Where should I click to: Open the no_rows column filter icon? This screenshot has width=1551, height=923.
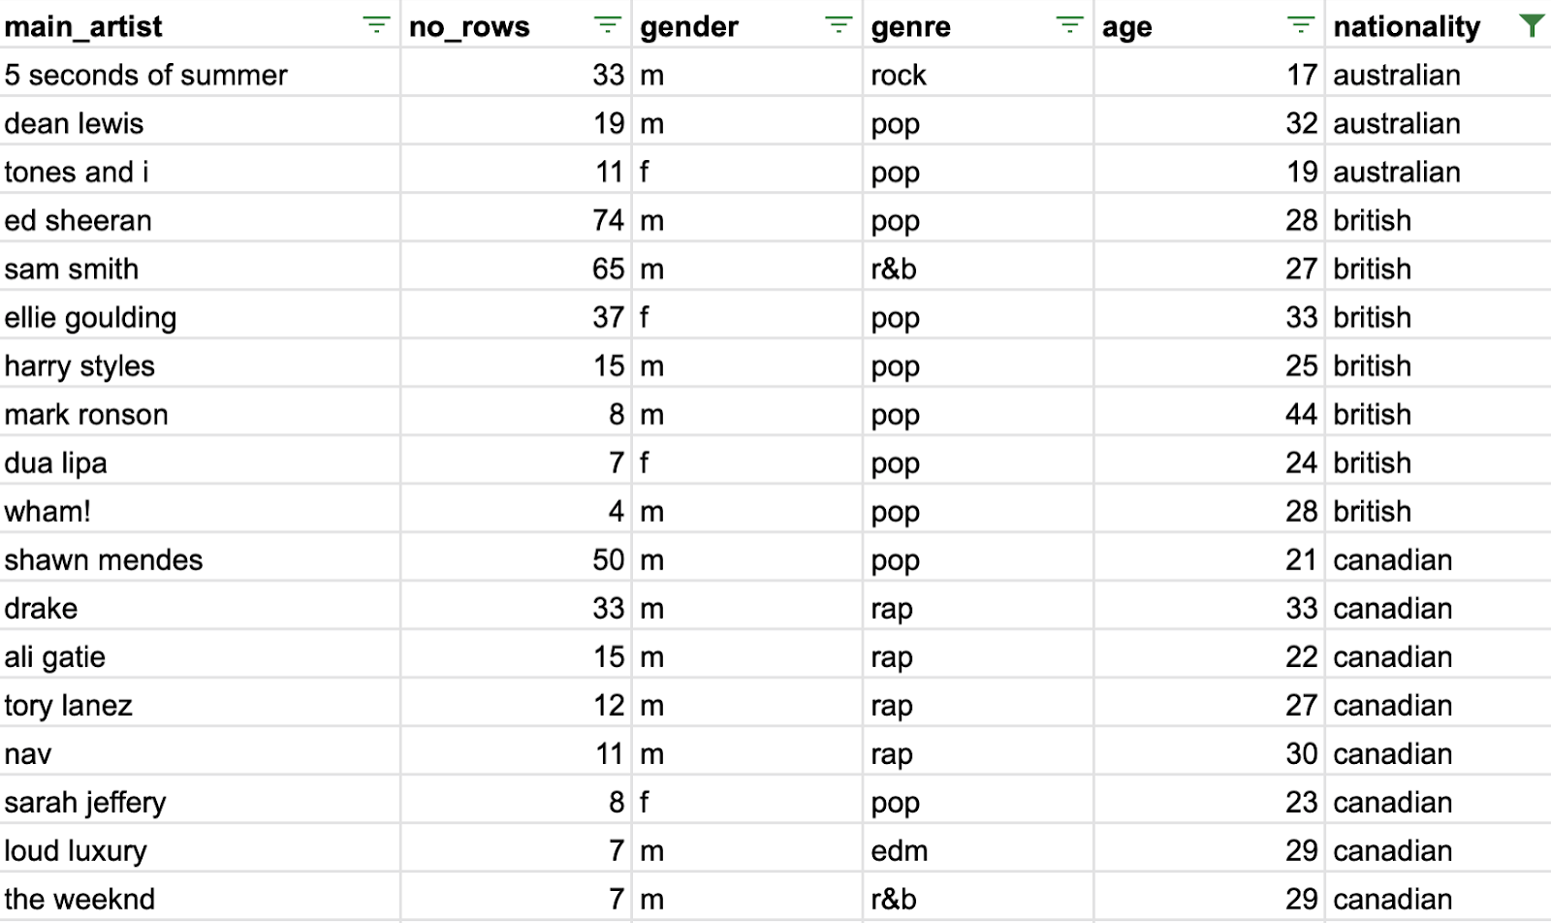click(x=607, y=25)
